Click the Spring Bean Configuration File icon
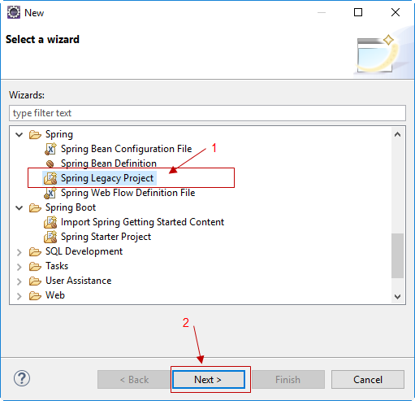The image size is (415, 401). (50, 149)
